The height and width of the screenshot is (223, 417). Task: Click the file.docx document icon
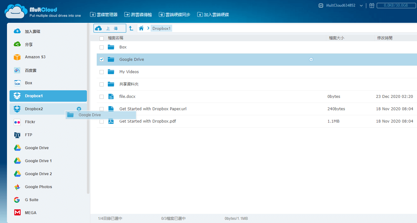pos(111,97)
